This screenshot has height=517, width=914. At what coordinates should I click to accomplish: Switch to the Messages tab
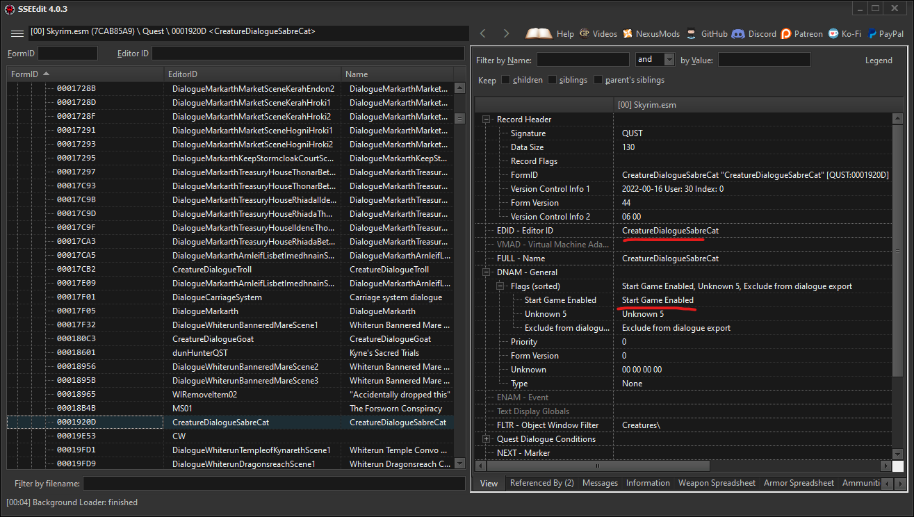tap(600, 482)
